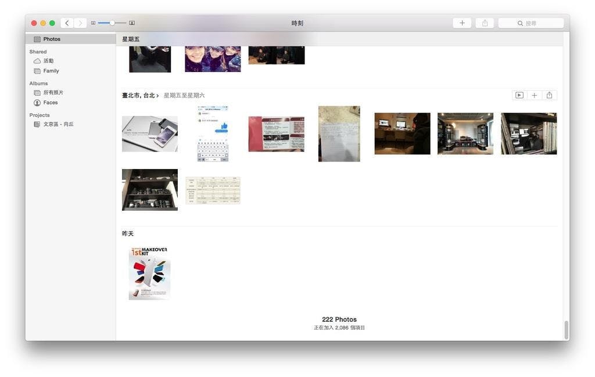Open the Faces album
Viewport: 595px width, 377px height.
(x=50, y=103)
